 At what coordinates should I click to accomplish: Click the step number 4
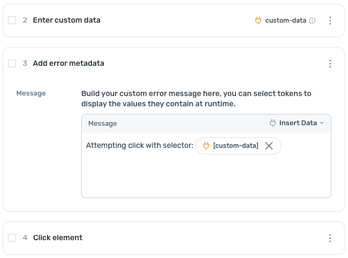pos(25,237)
